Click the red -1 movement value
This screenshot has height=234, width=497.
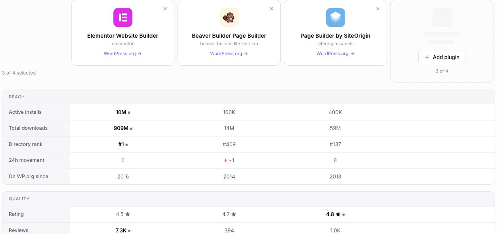pos(229,160)
